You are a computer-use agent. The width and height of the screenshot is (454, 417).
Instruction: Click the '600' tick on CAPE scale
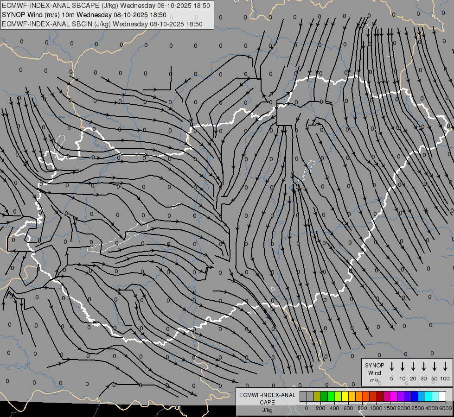(348, 408)
